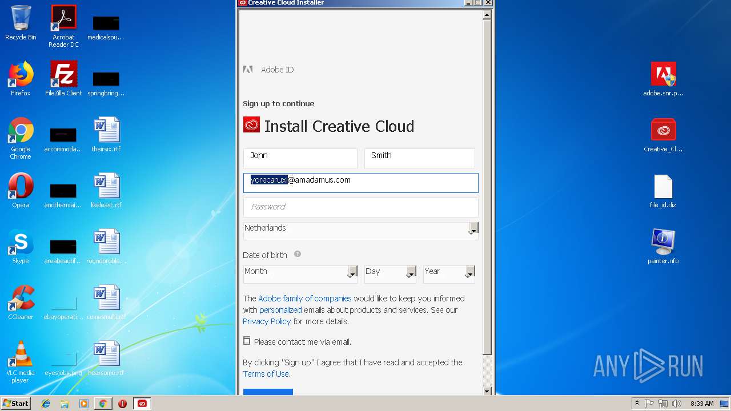731x411 pixels.
Task: Launch Opera browser desktop shortcut
Action: click(x=21, y=191)
